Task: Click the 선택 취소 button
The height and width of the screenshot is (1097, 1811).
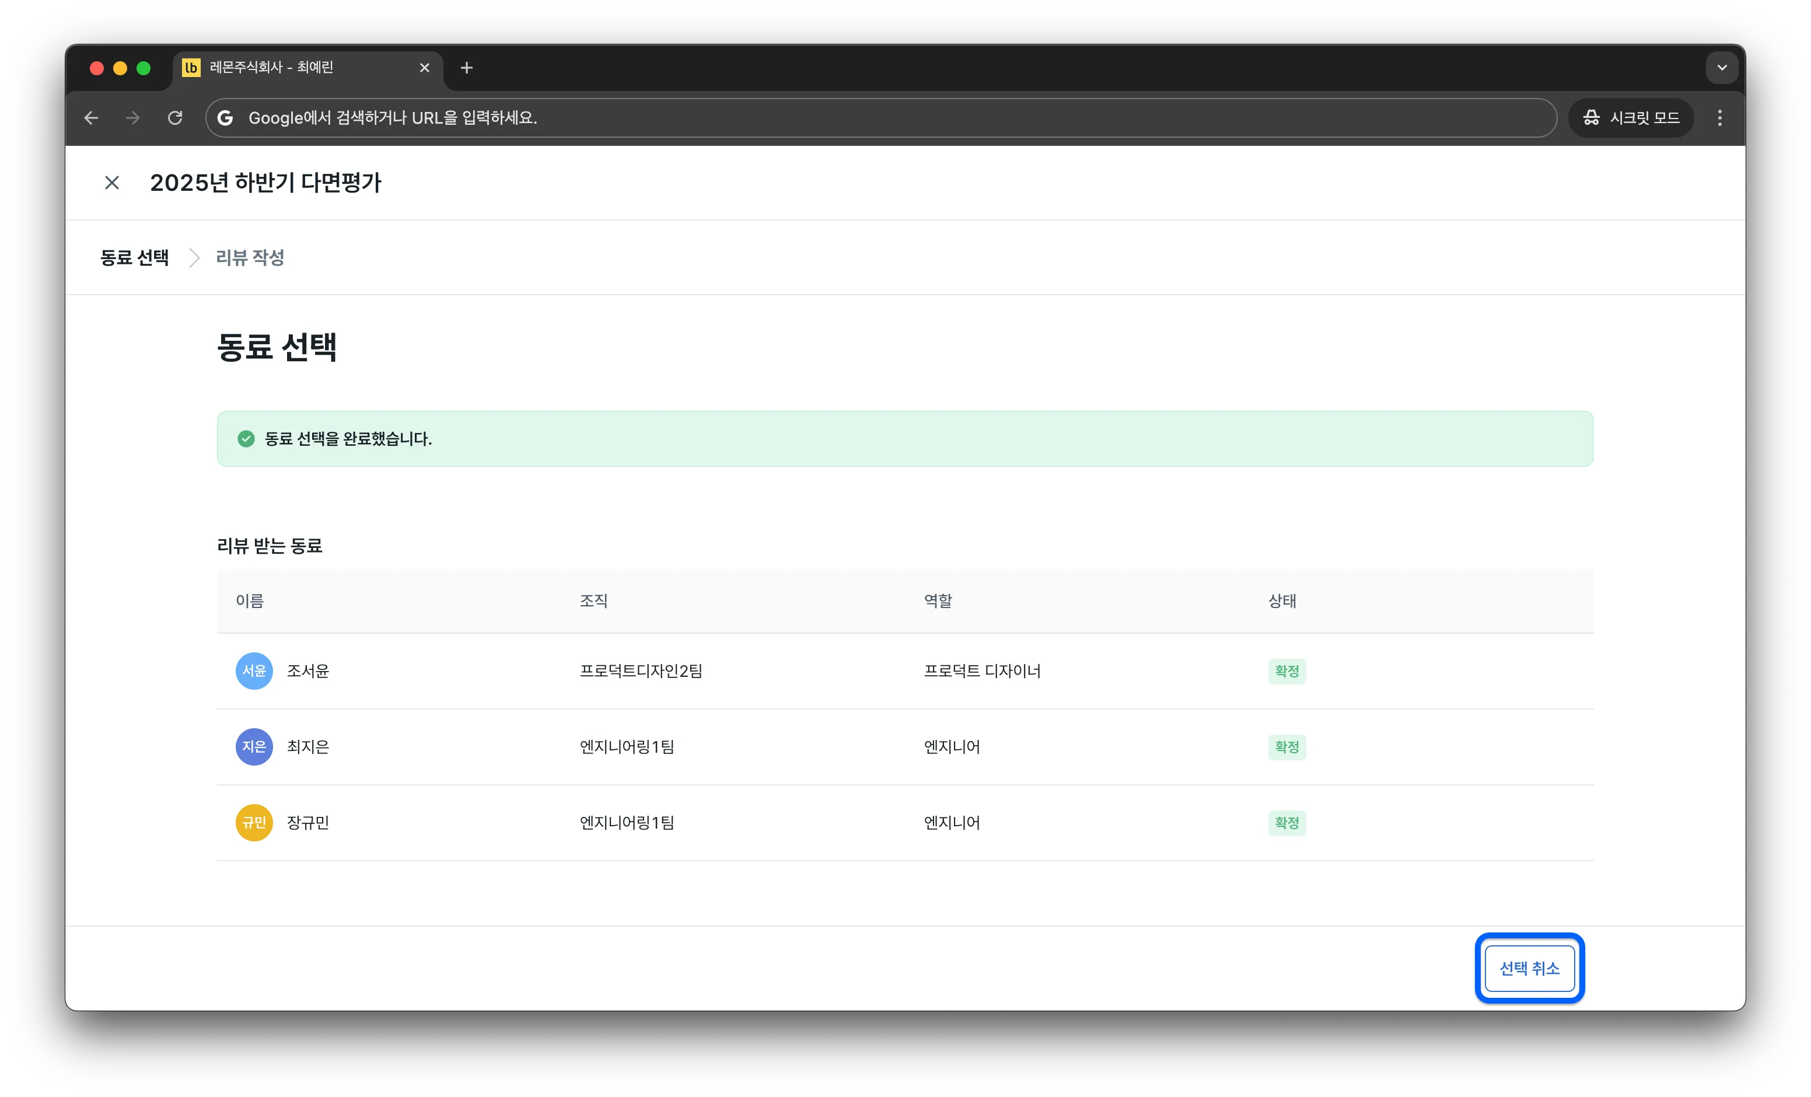Action: (x=1530, y=968)
